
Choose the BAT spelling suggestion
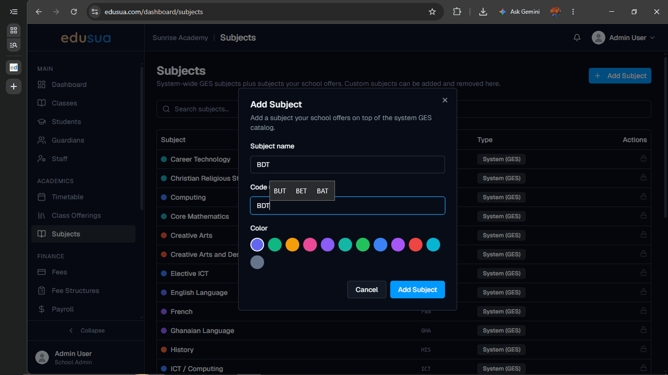click(322, 191)
